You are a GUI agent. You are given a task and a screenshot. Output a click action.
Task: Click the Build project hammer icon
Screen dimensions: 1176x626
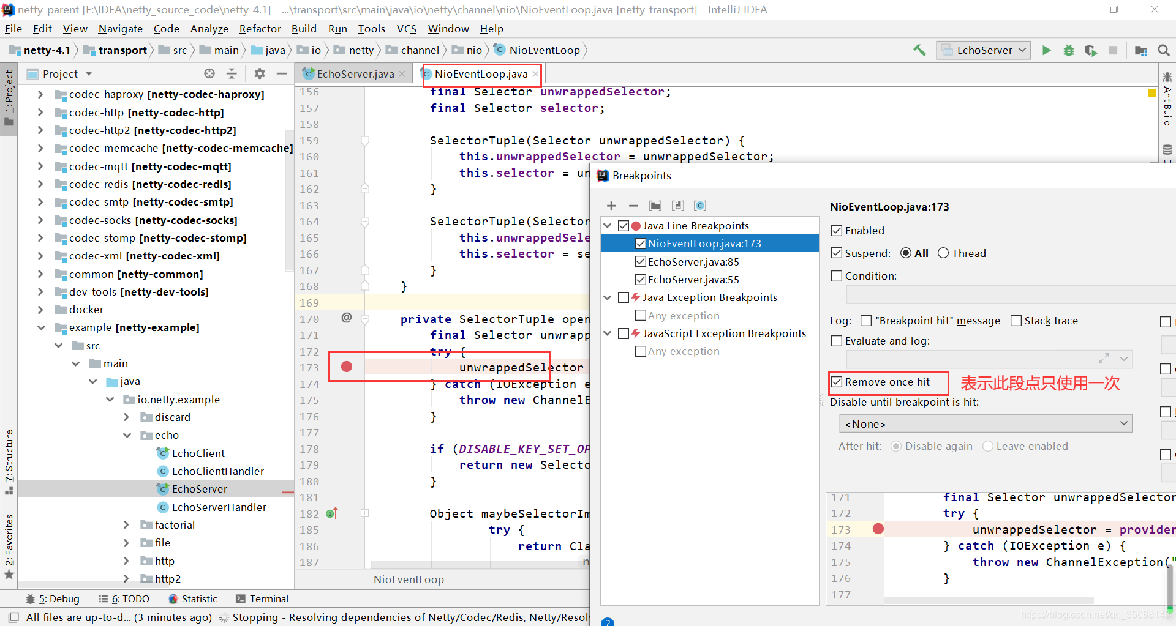pyautogui.click(x=919, y=50)
